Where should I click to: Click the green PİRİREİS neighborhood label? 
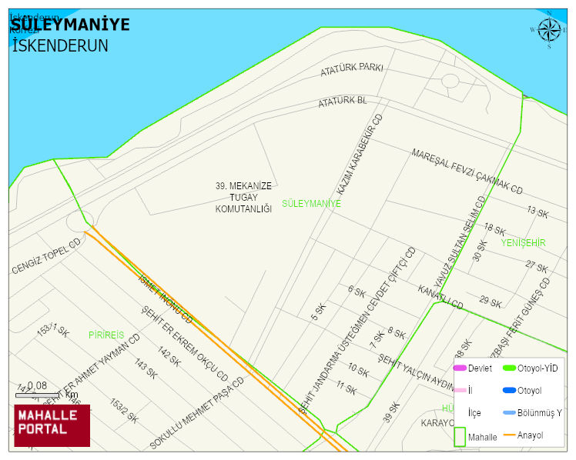(x=106, y=335)
